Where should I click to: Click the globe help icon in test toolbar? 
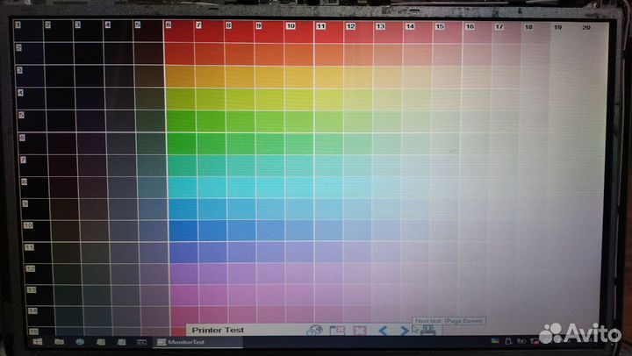point(314,331)
